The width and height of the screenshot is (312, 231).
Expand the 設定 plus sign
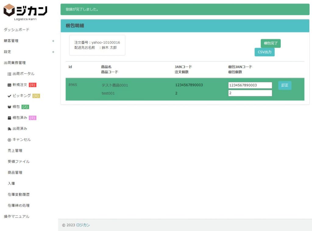coord(53,52)
